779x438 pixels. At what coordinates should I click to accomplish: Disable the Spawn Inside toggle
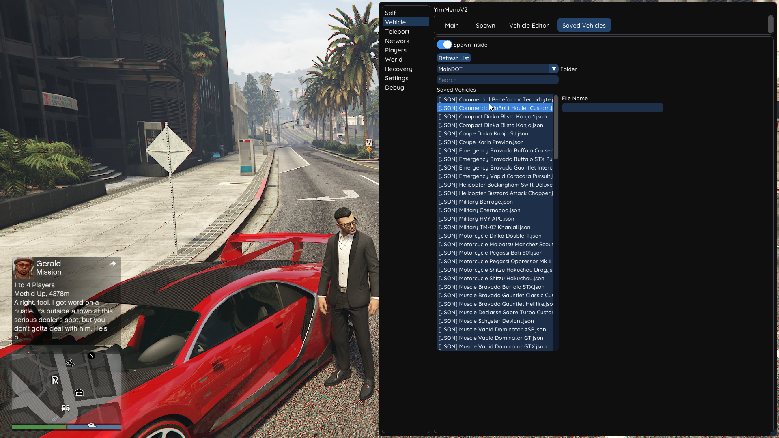pos(444,45)
